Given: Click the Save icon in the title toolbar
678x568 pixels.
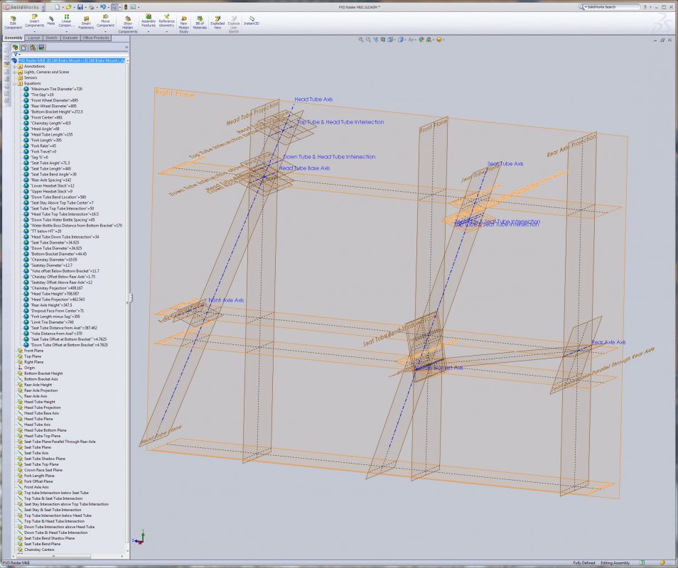Looking at the screenshot, I should 80,6.
